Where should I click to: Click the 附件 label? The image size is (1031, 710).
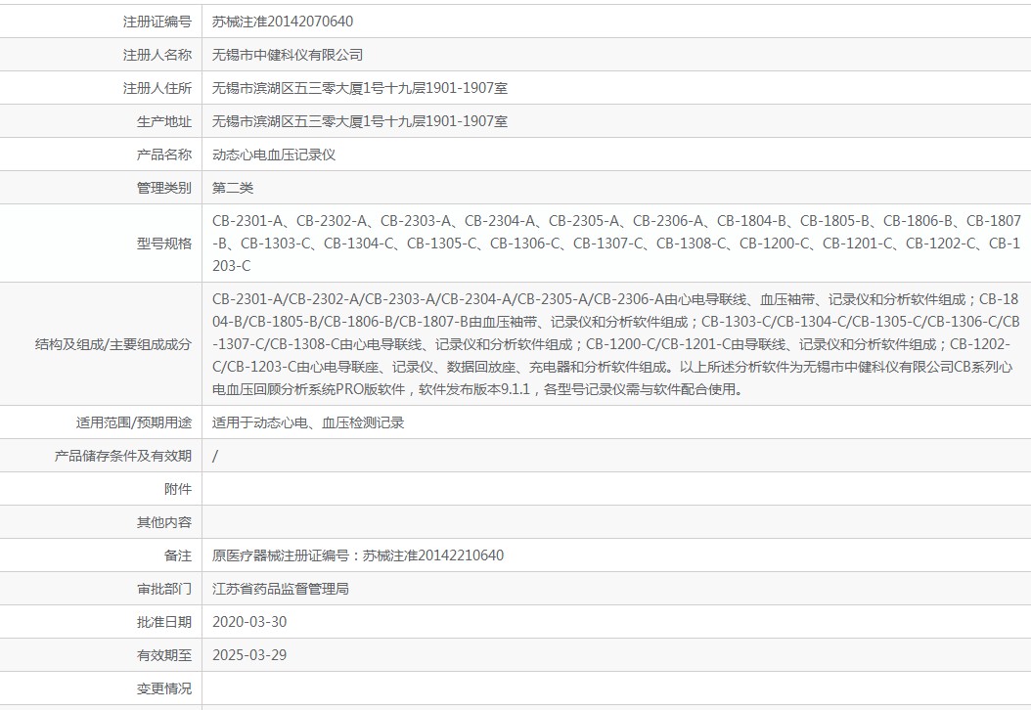pos(178,489)
